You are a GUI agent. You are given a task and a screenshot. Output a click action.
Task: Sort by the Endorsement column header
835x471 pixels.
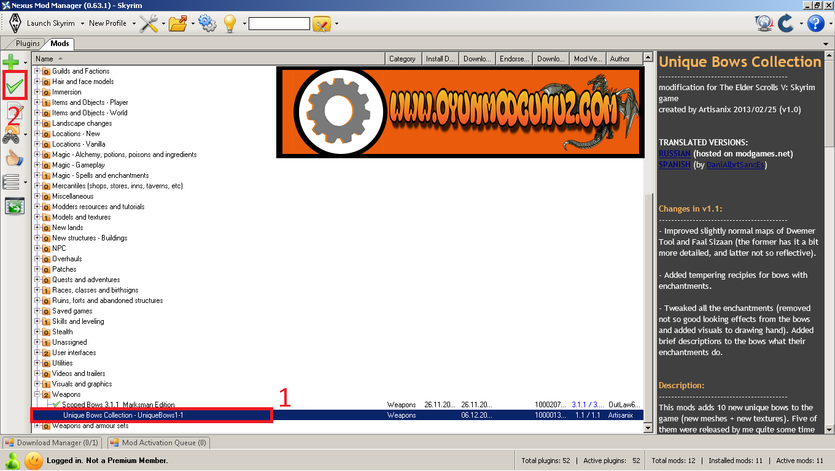(x=514, y=59)
